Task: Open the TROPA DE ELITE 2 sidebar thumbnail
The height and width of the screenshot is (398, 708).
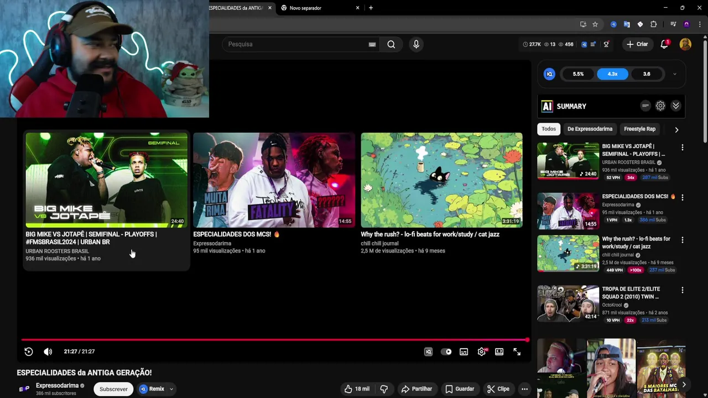Action: pyautogui.click(x=568, y=303)
